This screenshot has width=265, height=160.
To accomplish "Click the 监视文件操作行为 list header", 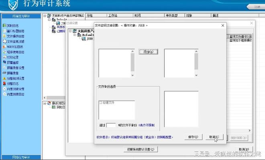I will click(x=240, y=36).
